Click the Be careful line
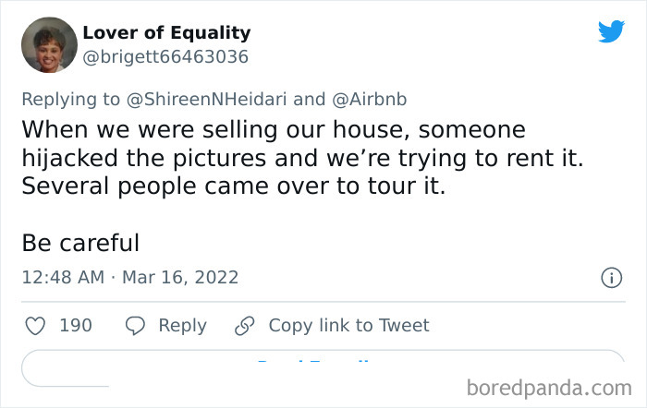This screenshot has width=647, height=408. tap(80, 243)
